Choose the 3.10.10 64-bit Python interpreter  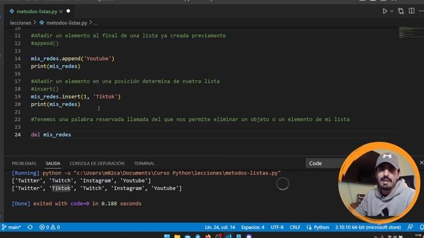[368, 227]
